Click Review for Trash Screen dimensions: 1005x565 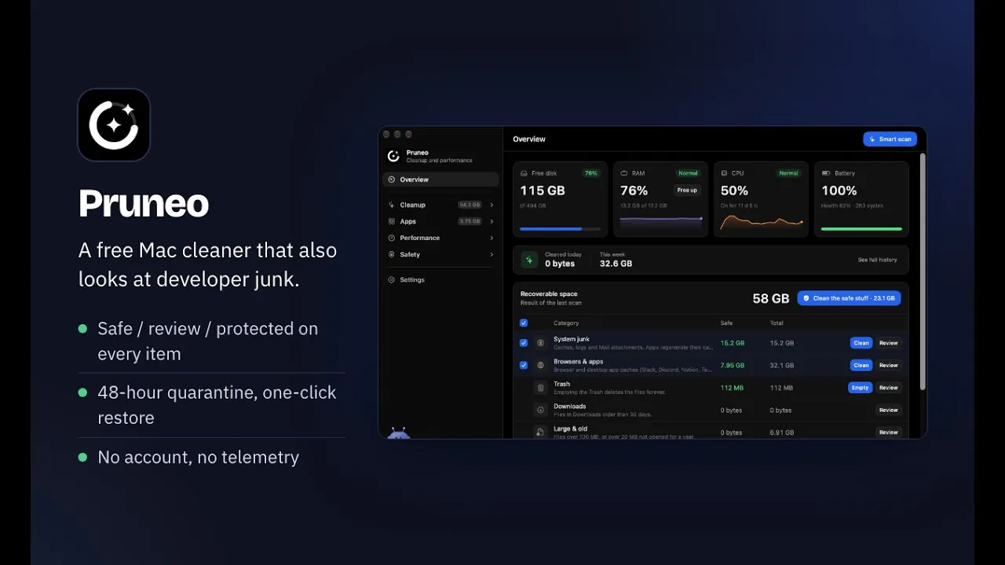click(889, 388)
